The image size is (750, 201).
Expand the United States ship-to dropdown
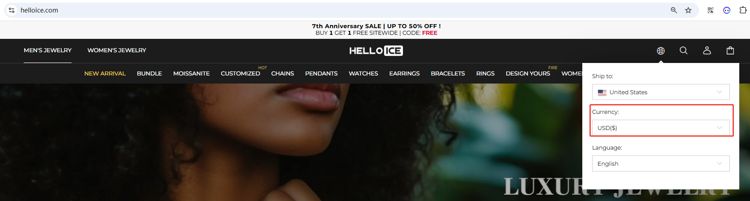[x=661, y=92]
